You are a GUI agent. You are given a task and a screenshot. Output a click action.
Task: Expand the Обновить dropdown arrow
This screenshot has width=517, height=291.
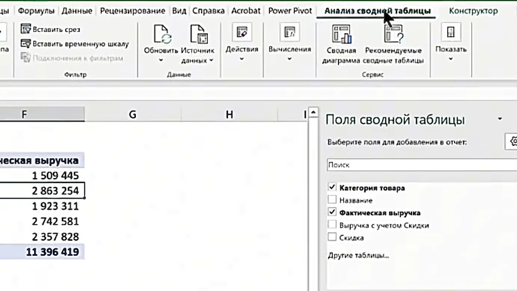coord(161,61)
